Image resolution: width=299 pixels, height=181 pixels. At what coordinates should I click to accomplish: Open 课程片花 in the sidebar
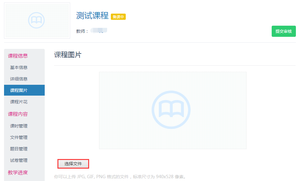19,102
